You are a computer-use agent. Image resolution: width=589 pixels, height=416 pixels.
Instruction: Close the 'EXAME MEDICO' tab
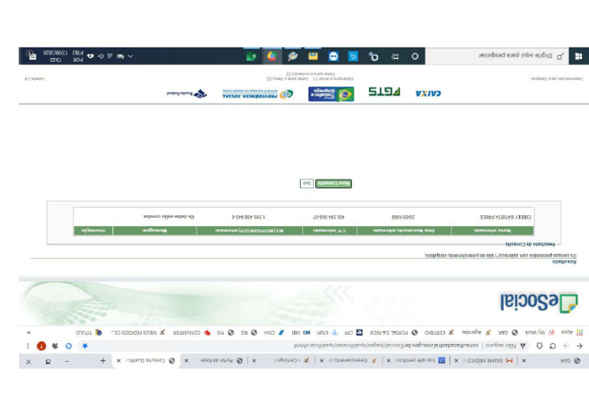pos(456,361)
